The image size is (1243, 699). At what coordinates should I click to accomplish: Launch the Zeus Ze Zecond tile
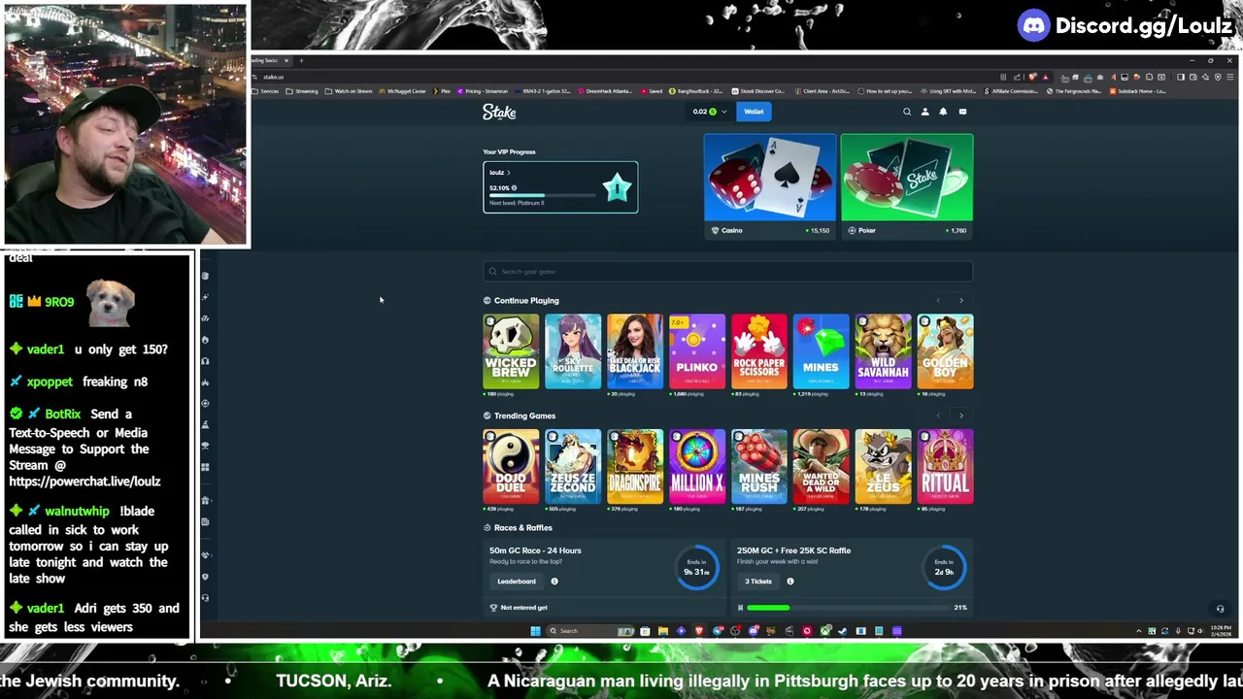click(573, 467)
